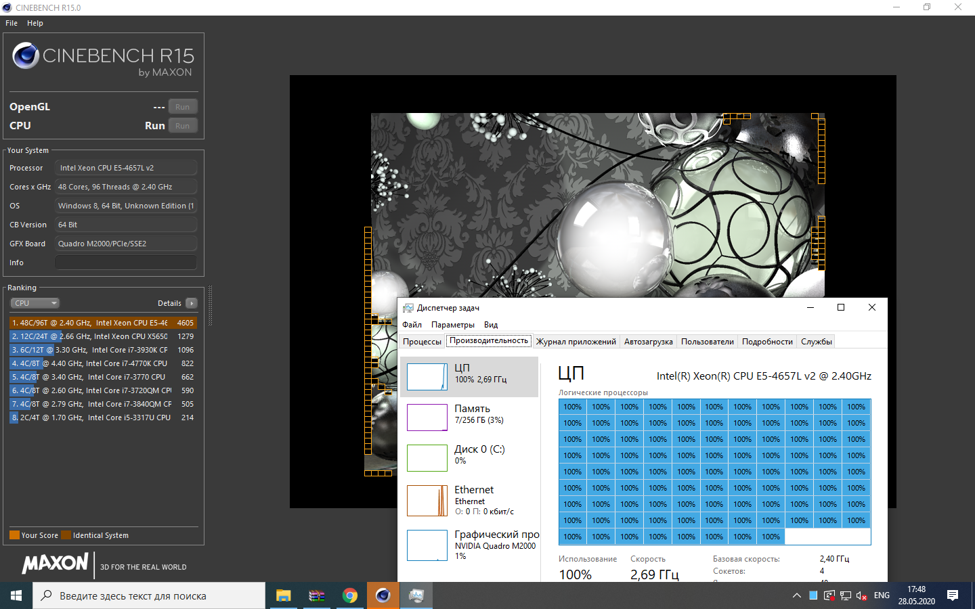The image size is (975, 609).
Task: Show hidden system tray icons
Action: point(796,595)
